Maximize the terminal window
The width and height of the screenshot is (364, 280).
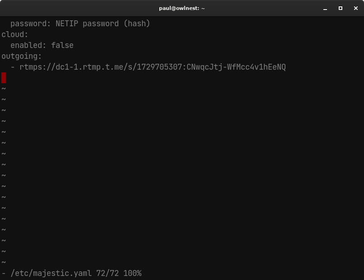[x=341, y=8]
